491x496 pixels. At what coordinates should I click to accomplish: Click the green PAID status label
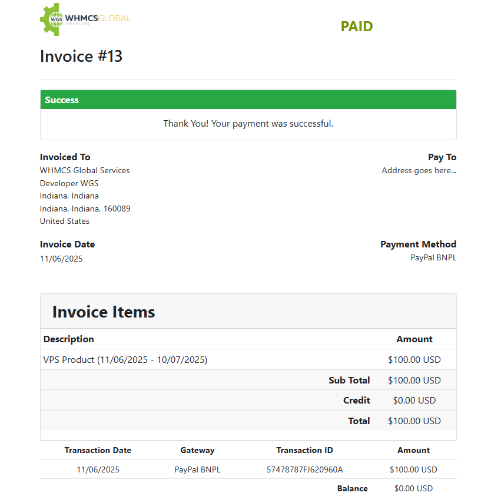point(356,27)
